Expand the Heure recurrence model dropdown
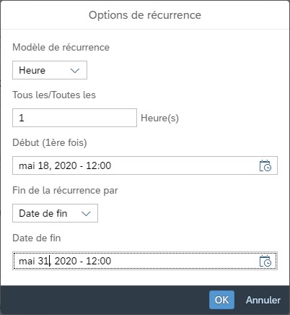 click(50, 70)
